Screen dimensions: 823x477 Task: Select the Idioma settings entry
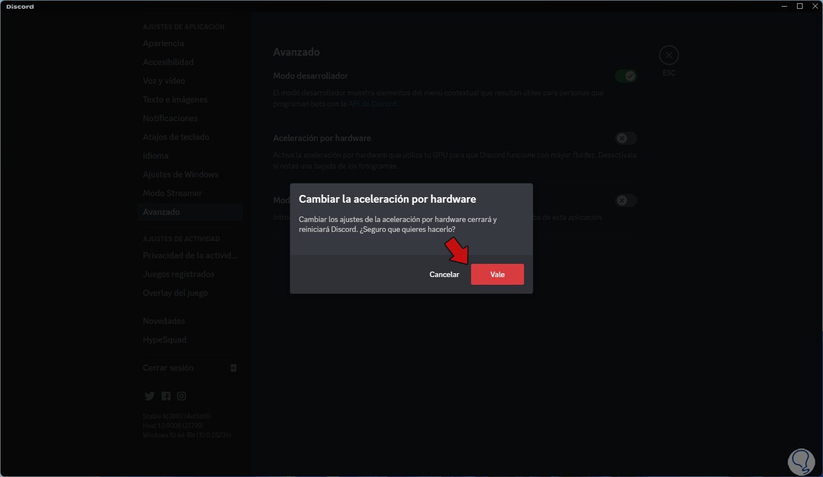point(190,156)
